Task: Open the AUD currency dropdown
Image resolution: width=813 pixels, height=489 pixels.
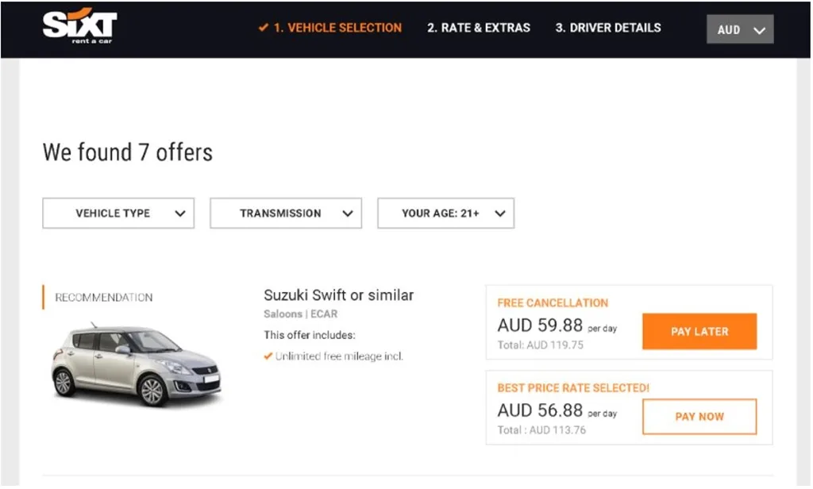Action: (x=740, y=30)
